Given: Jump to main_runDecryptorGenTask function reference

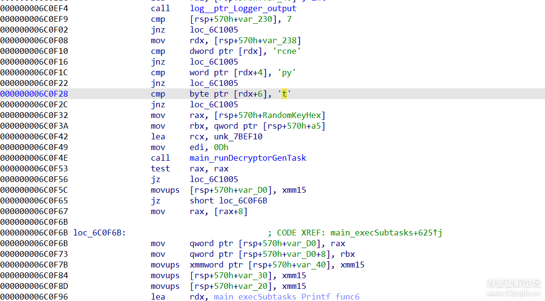Looking at the screenshot, I should [x=247, y=158].
